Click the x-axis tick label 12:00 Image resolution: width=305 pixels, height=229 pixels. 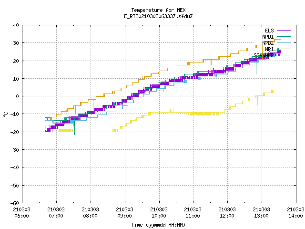[x=227, y=216]
